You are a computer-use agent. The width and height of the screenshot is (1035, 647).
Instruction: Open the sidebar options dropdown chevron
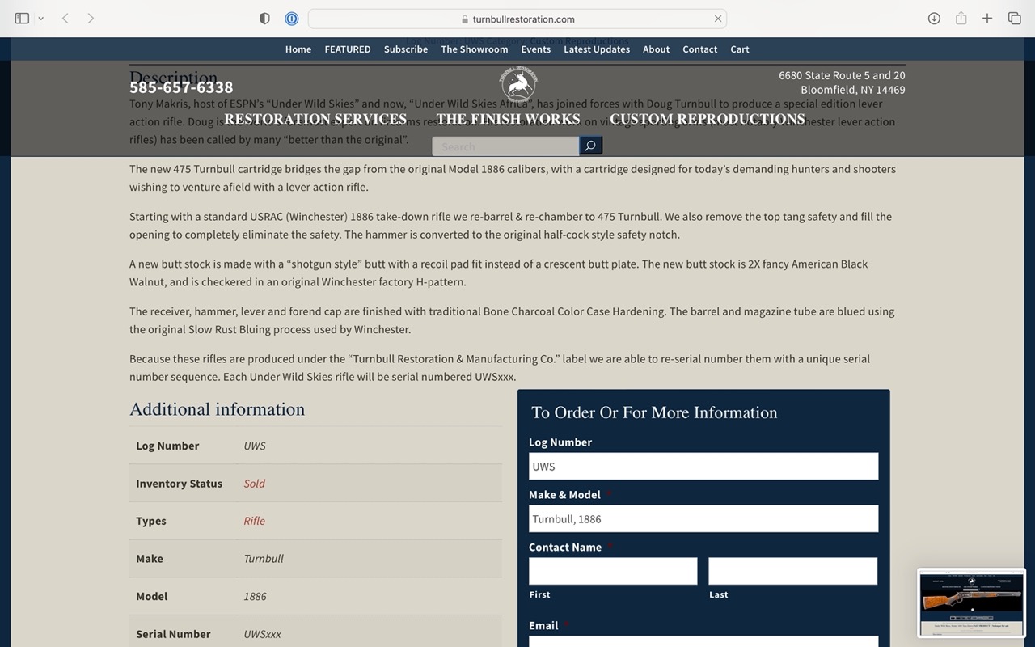point(40,19)
